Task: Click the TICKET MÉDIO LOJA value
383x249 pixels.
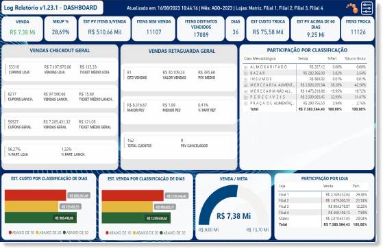Action: point(88,67)
